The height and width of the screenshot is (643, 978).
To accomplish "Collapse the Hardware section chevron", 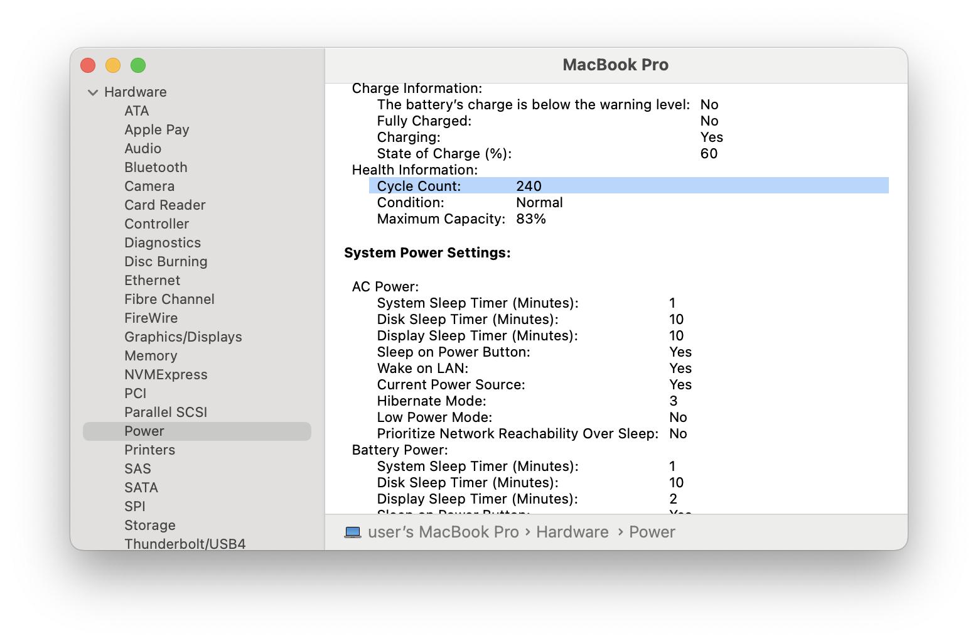I will tap(93, 92).
